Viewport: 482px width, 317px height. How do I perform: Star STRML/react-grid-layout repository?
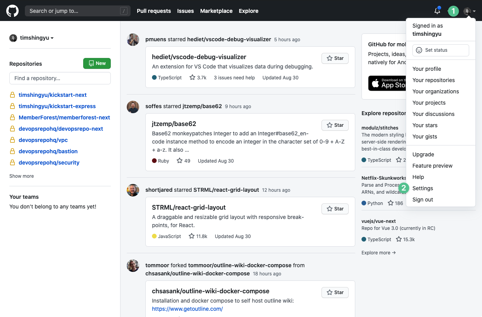(335, 209)
